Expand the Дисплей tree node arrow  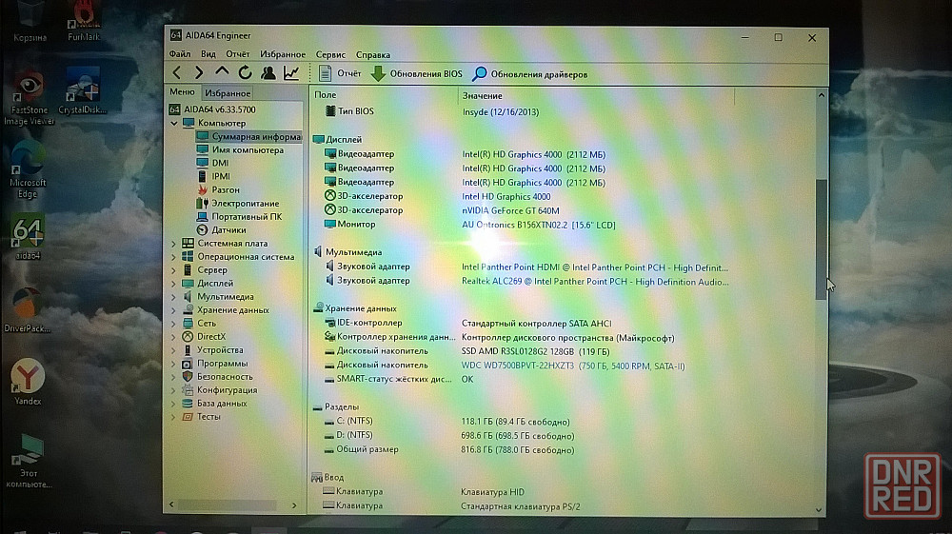click(x=173, y=284)
